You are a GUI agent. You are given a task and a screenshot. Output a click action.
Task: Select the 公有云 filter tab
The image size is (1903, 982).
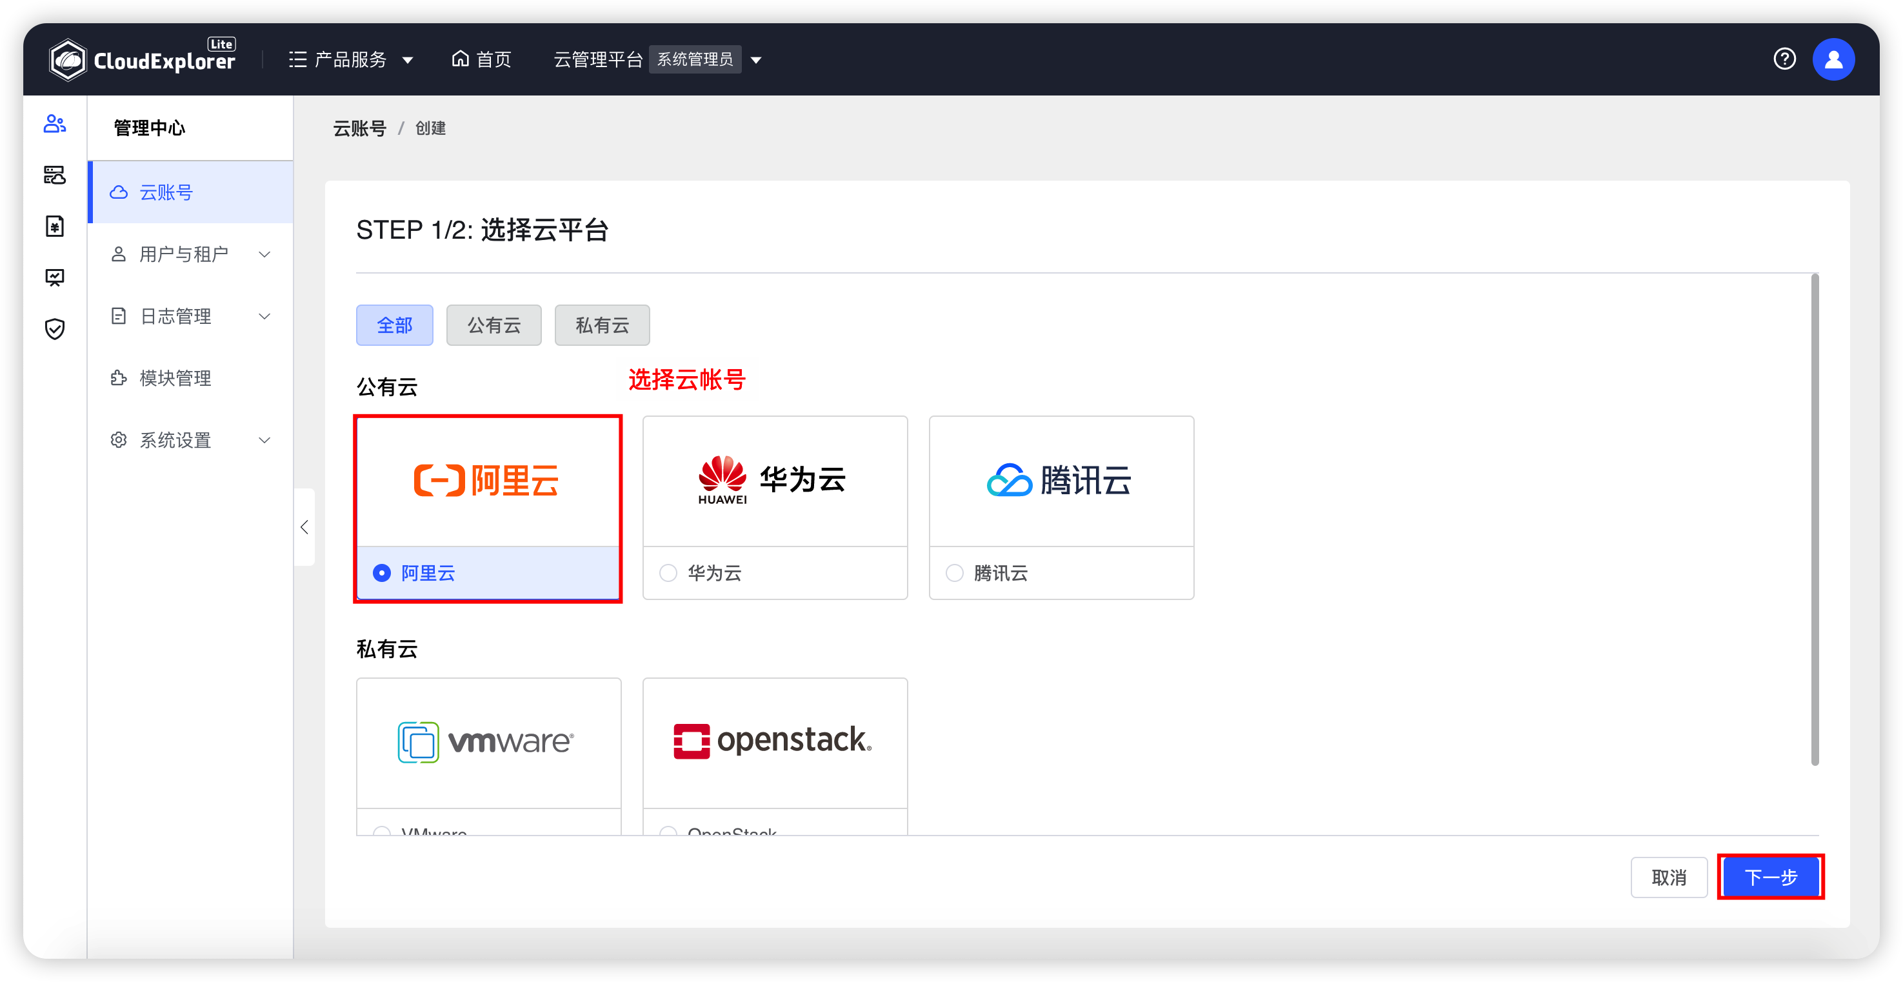(x=493, y=325)
